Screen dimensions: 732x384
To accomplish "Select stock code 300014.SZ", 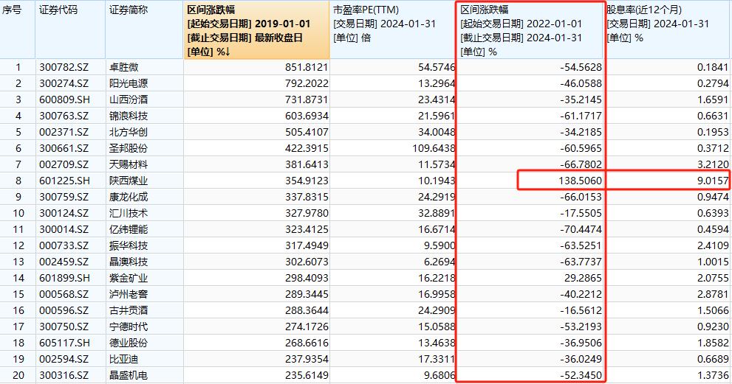I will 64,229.
